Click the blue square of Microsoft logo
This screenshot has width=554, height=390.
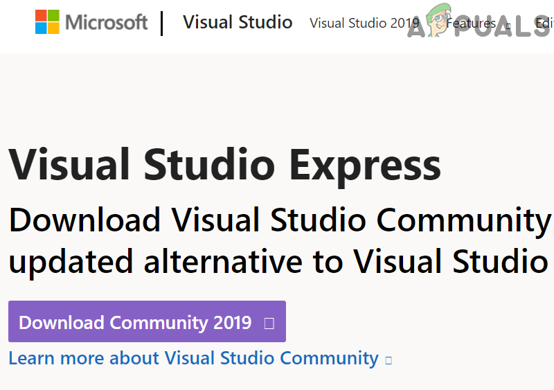tap(42, 28)
